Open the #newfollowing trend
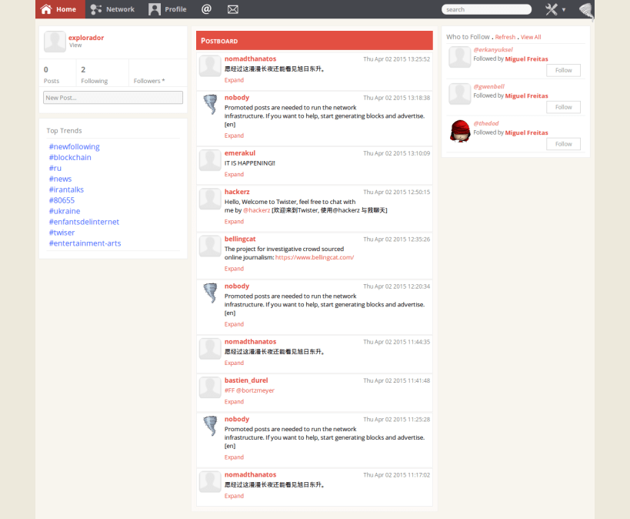The width and height of the screenshot is (630, 519). click(75, 146)
